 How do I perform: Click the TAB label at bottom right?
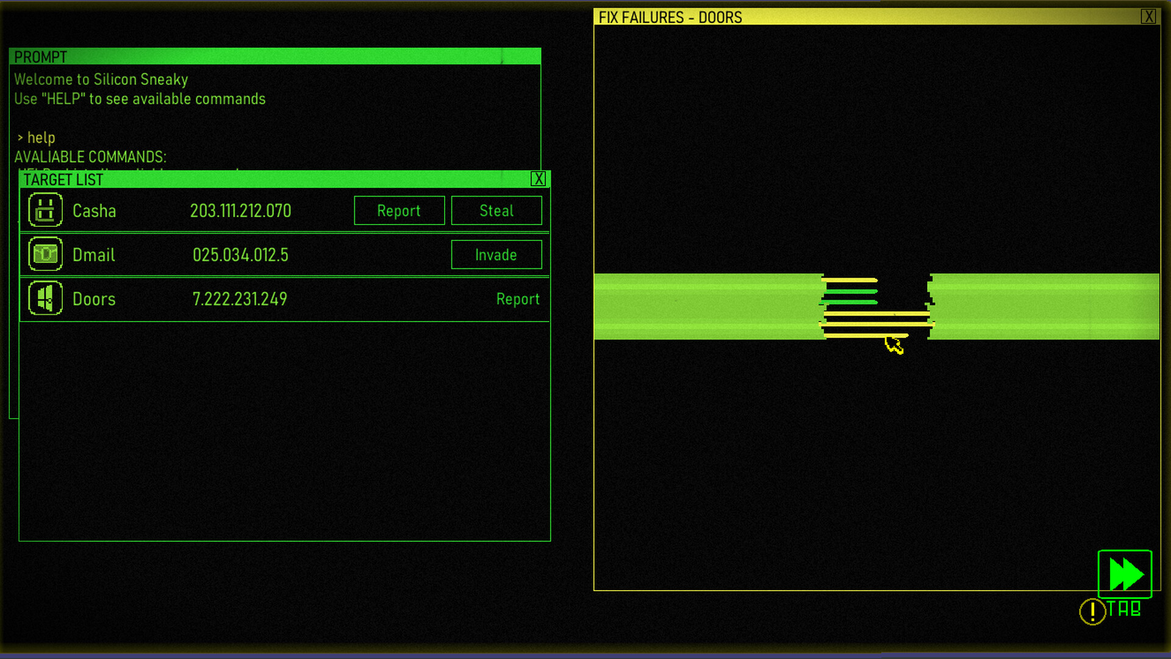pyautogui.click(x=1124, y=609)
